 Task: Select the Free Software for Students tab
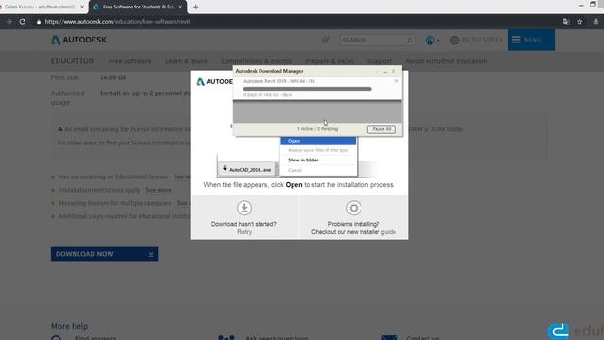click(138, 7)
